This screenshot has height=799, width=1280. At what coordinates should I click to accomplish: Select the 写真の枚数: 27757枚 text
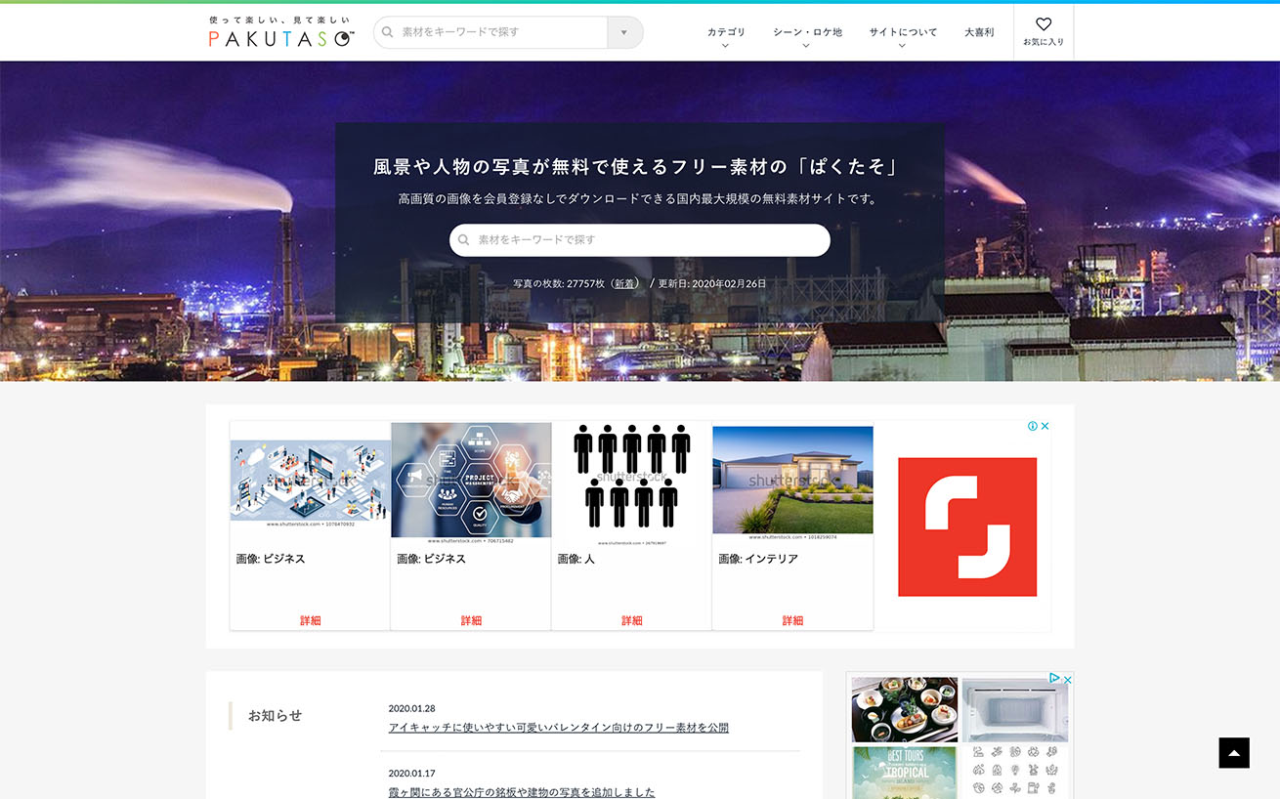(560, 283)
